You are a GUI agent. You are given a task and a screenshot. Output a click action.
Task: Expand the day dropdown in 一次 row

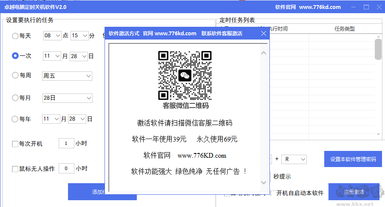[x=79, y=56]
